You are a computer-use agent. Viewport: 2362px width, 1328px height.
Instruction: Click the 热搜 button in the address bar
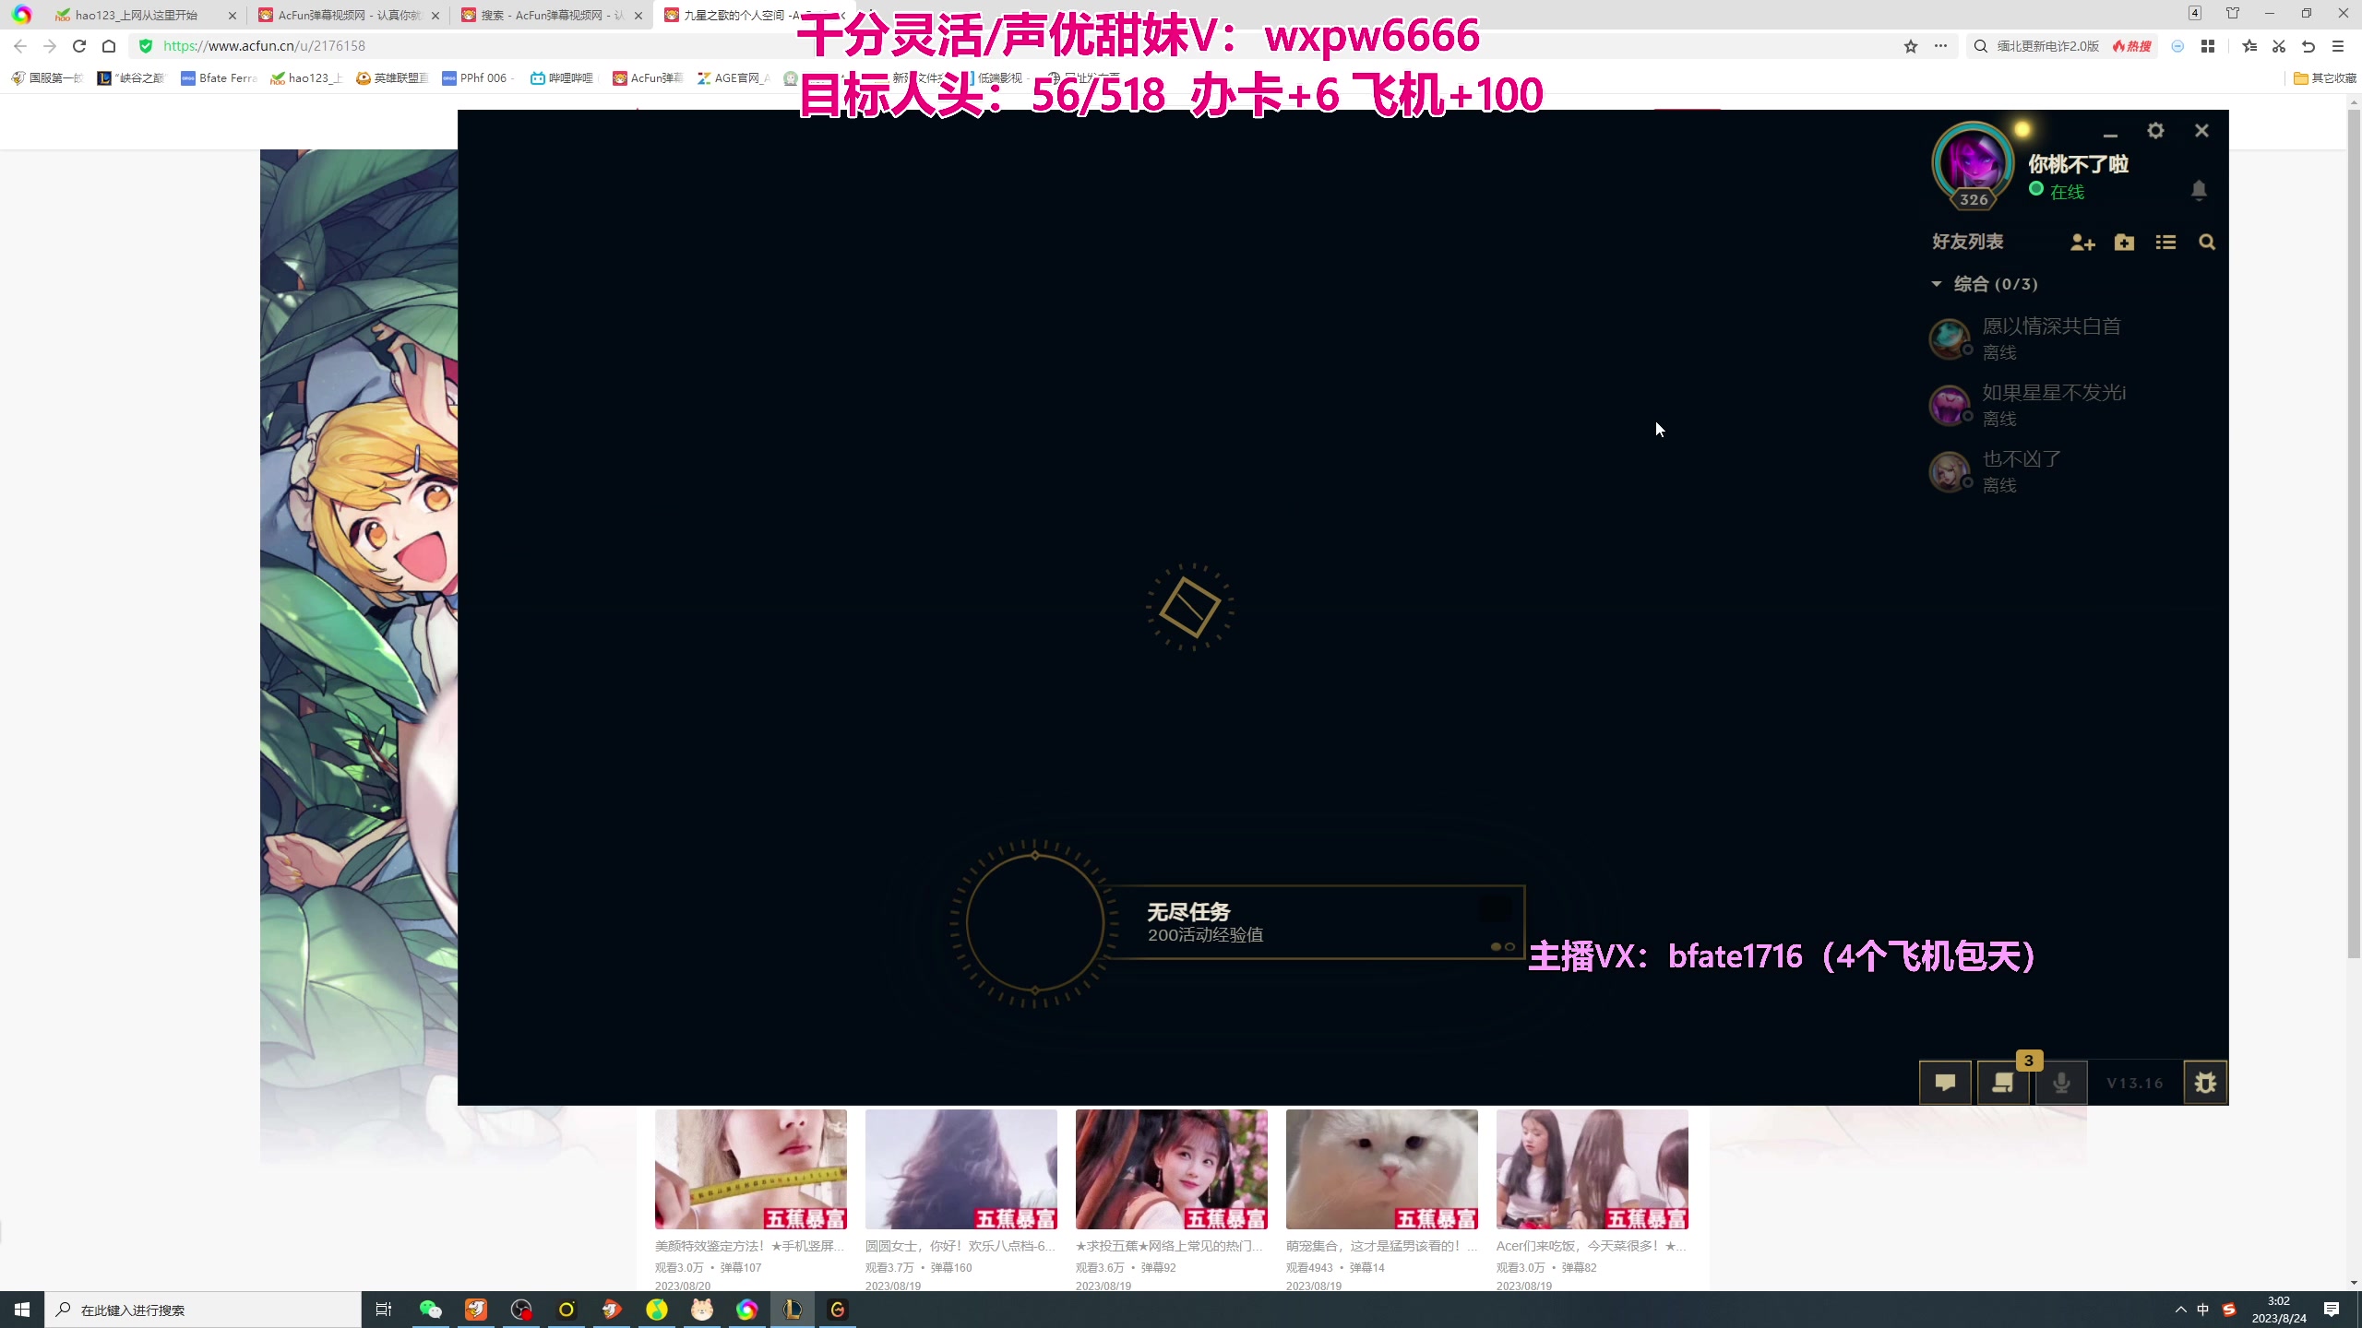tap(2131, 45)
